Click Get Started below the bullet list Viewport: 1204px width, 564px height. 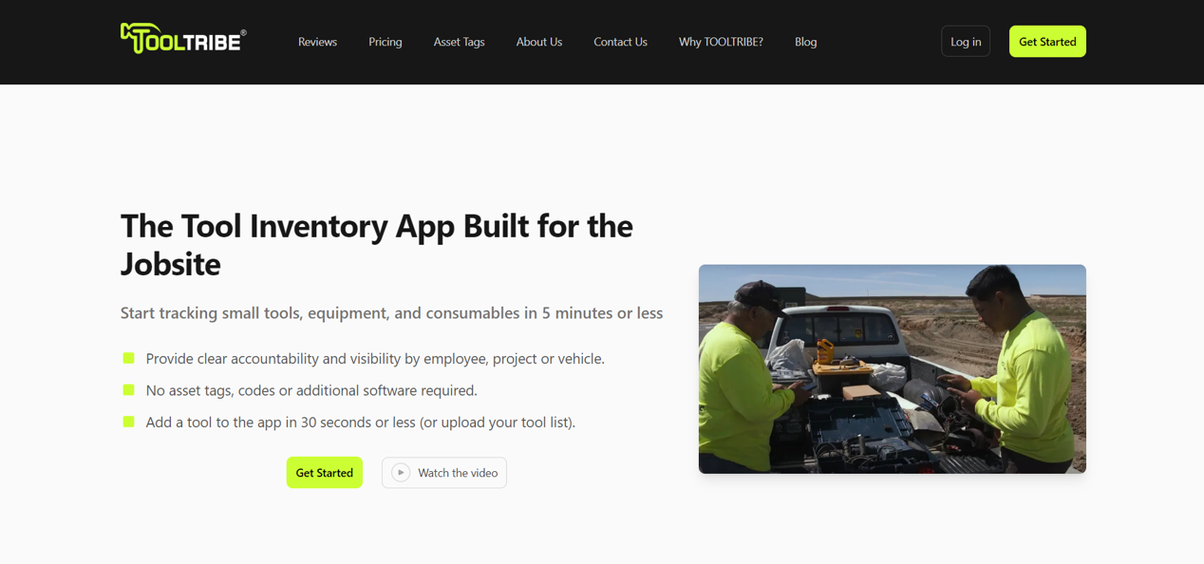click(325, 473)
